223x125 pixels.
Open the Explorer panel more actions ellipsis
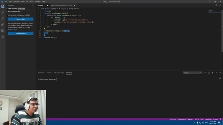pos(32,6)
